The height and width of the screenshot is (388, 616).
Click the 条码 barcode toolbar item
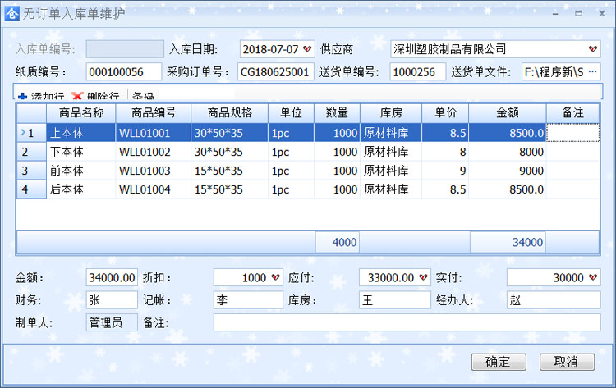point(144,96)
